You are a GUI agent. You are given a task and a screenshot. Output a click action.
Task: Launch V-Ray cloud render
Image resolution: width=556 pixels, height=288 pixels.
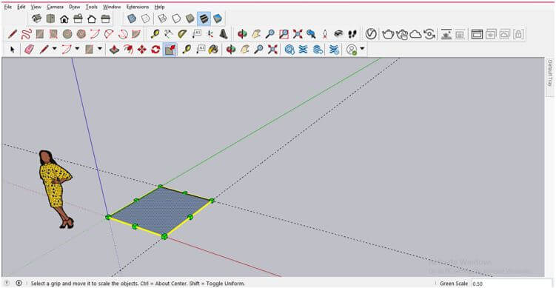(x=415, y=34)
